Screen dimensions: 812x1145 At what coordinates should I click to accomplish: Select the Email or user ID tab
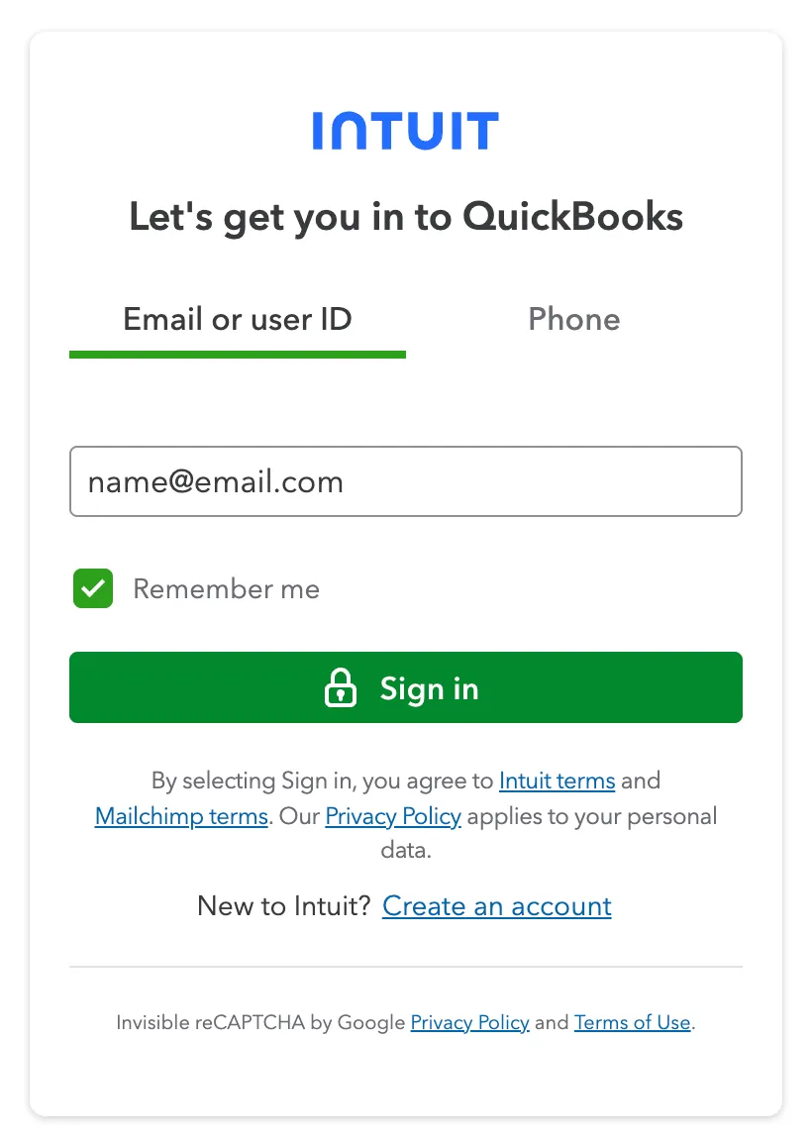(238, 319)
